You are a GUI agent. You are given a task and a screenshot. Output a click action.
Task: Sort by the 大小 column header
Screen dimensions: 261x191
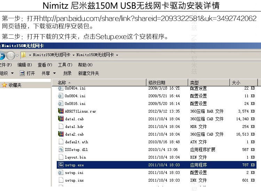click(244, 83)
